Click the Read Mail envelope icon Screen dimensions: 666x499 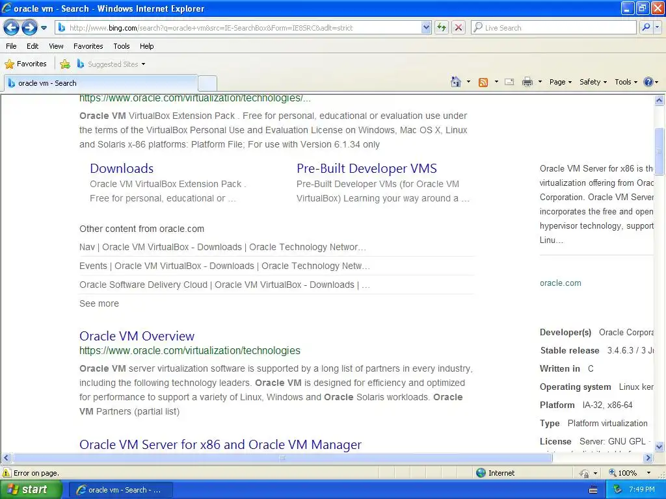(x=509, y=82)
